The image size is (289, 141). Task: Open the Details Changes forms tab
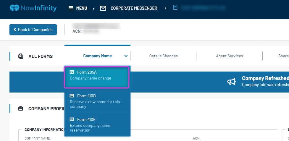click(x=164, y=56)
